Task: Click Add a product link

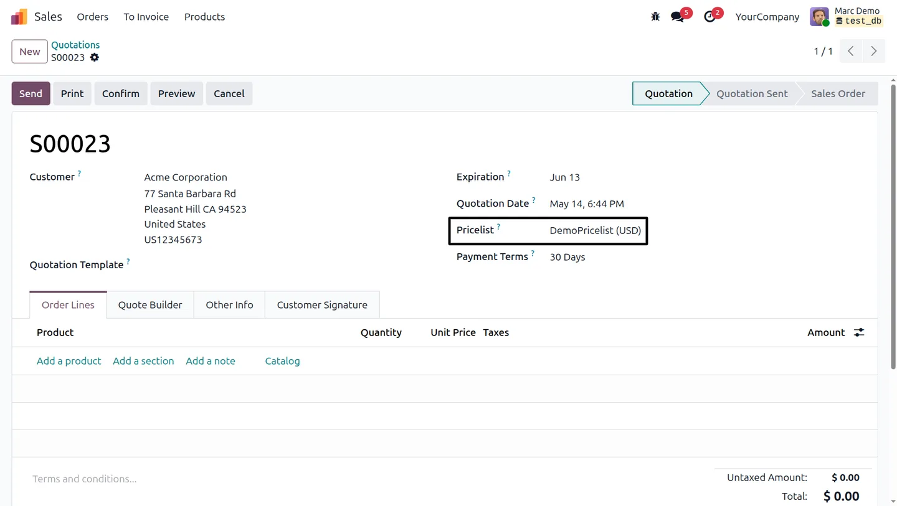Action: coord(69,361)
